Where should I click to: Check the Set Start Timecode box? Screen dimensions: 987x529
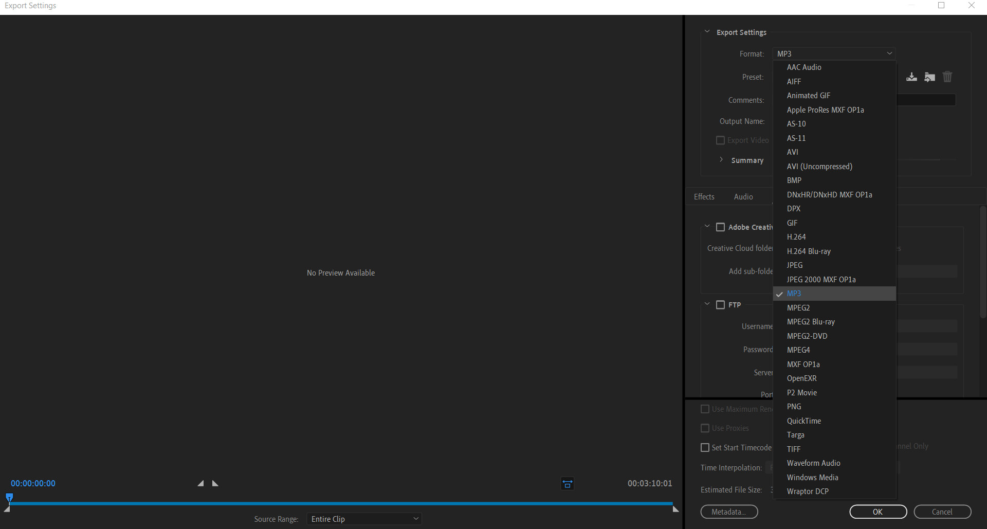pos(705,448)
